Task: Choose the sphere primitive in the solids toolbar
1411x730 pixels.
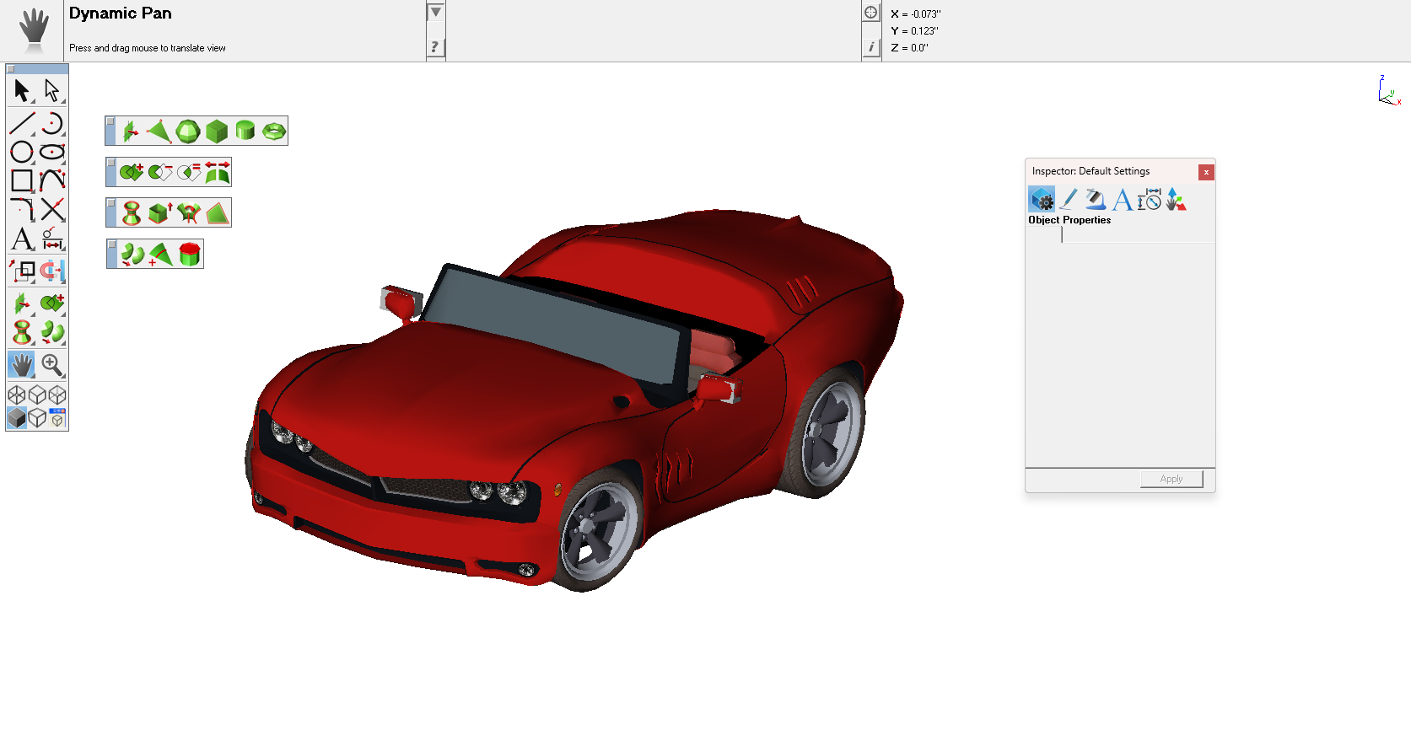Action: click(188, 132)
